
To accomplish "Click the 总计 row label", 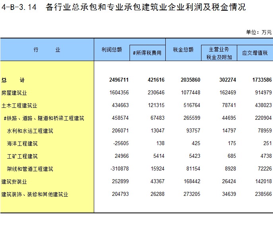I will click(13, 80).
